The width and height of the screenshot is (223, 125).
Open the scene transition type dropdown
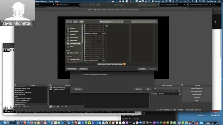pos(167,88)
